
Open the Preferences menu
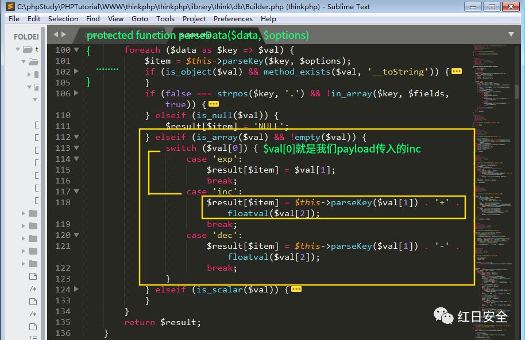tap(233, 19)
